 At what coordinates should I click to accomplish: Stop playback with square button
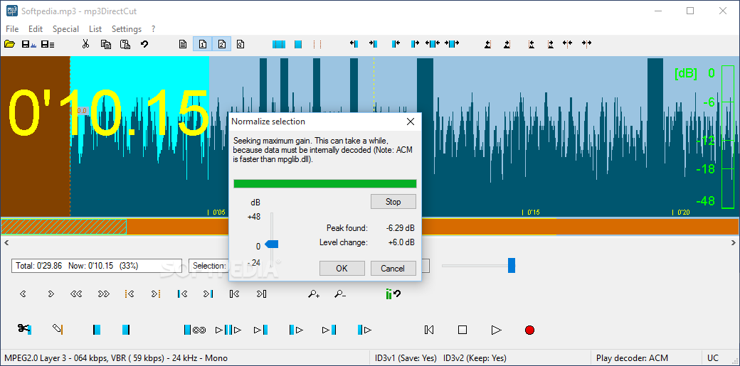(462, 330)
